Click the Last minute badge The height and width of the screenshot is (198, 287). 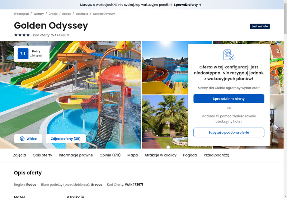tap(260, 26)
